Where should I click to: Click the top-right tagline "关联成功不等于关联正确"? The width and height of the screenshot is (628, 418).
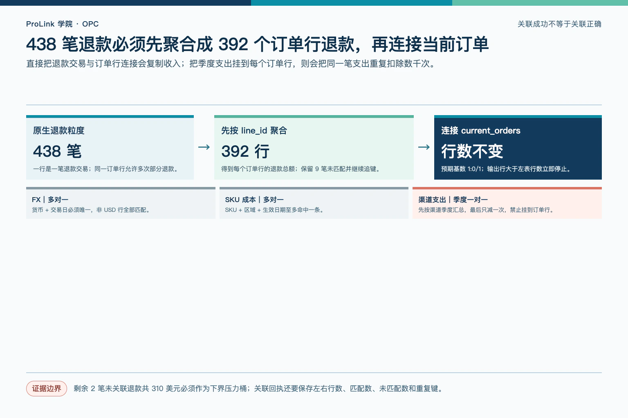[x=559, y=24]
